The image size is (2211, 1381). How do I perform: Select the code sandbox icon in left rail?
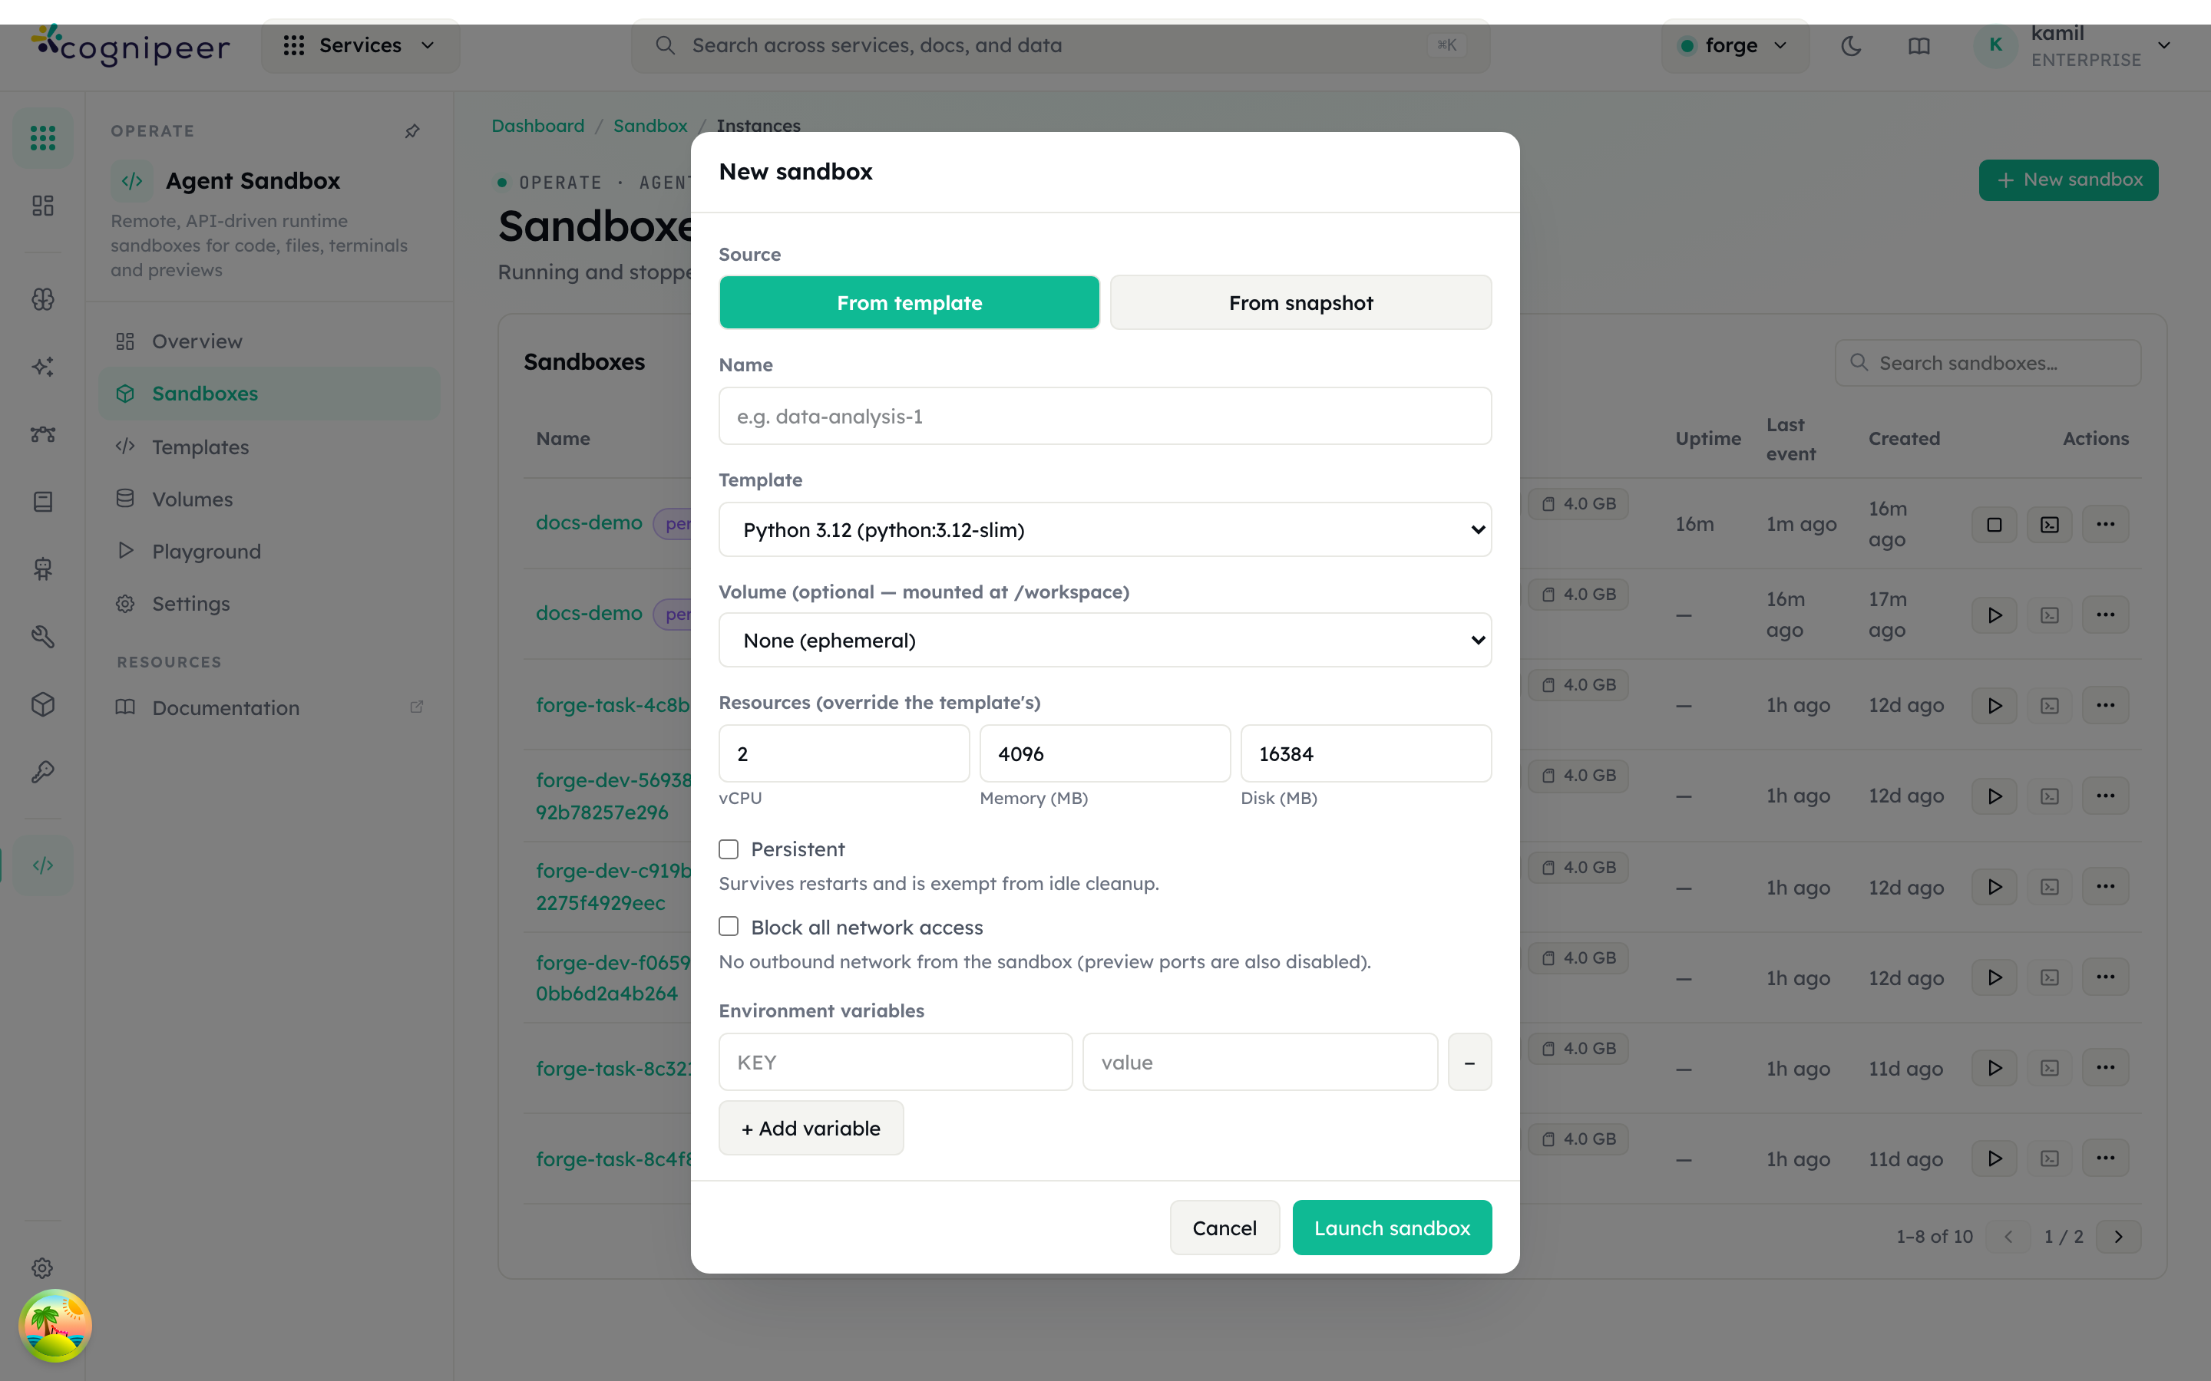tap(43, 865)
